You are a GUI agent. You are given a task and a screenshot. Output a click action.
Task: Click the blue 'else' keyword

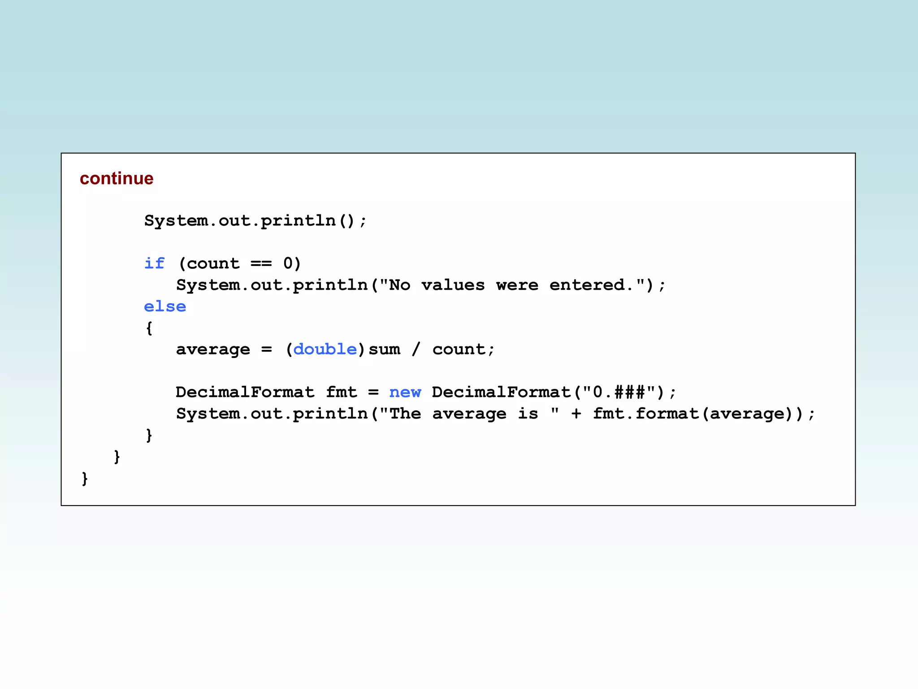(165, 306)
